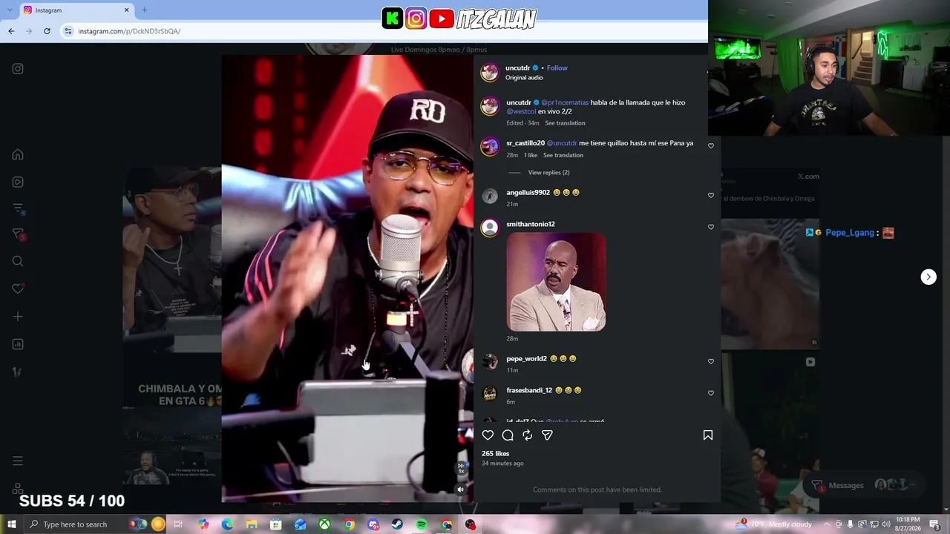The image size is (950, 534).
Task: Open pepe_world2's profile
Action: click(527, 358)
